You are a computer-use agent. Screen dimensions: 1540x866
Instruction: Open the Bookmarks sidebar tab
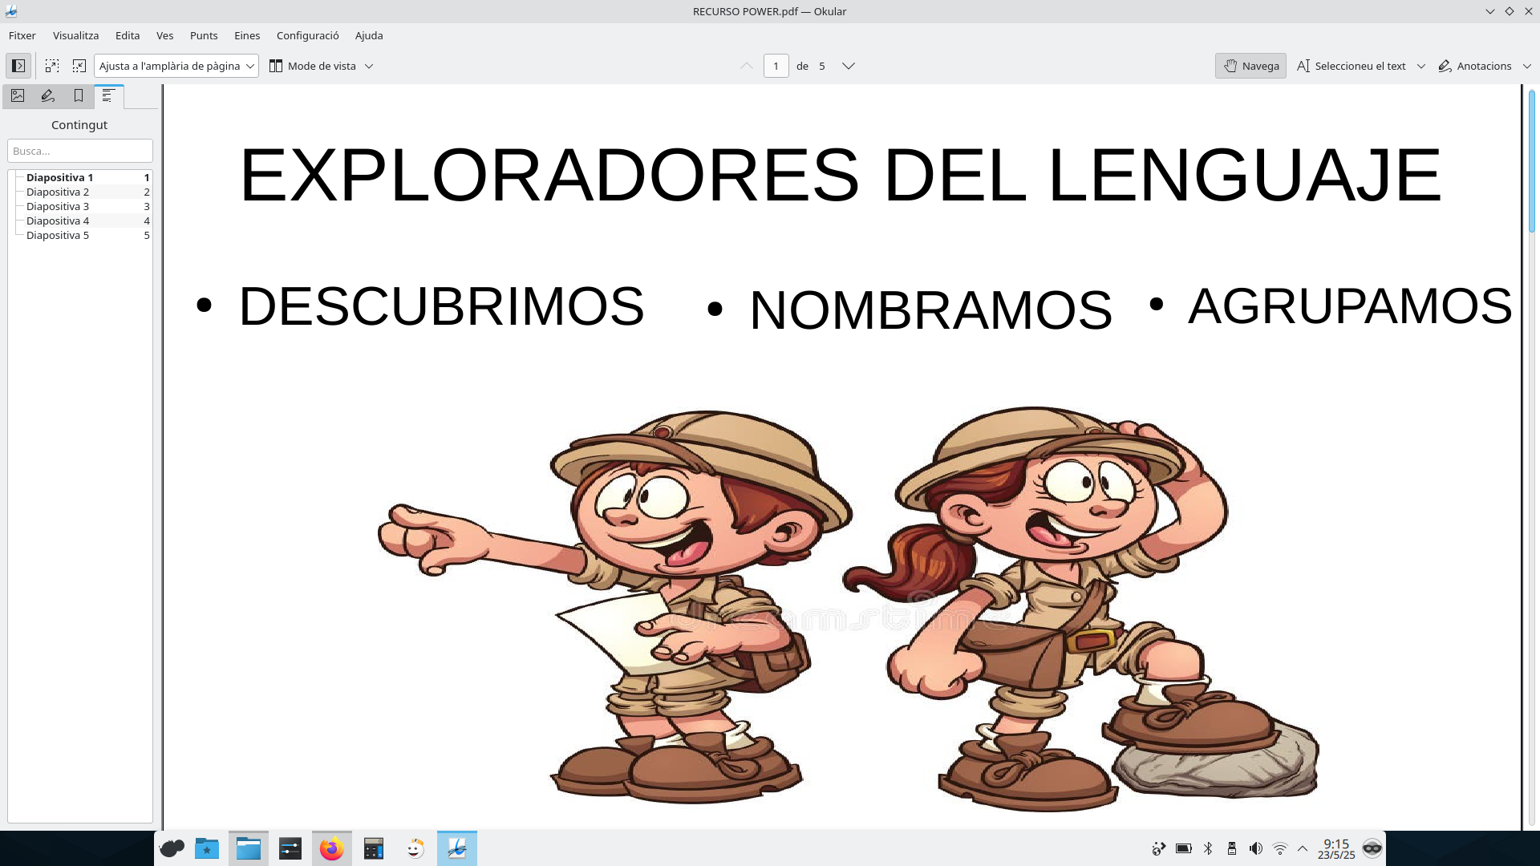[78, 95]
